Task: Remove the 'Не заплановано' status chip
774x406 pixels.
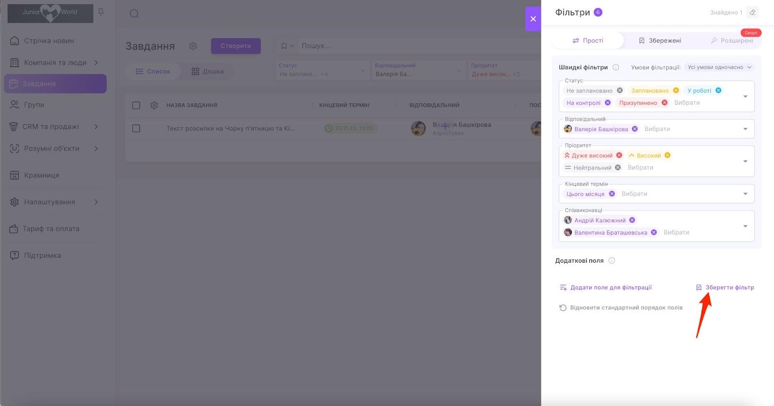Action: pyautogui.click(x=620, y=90)
